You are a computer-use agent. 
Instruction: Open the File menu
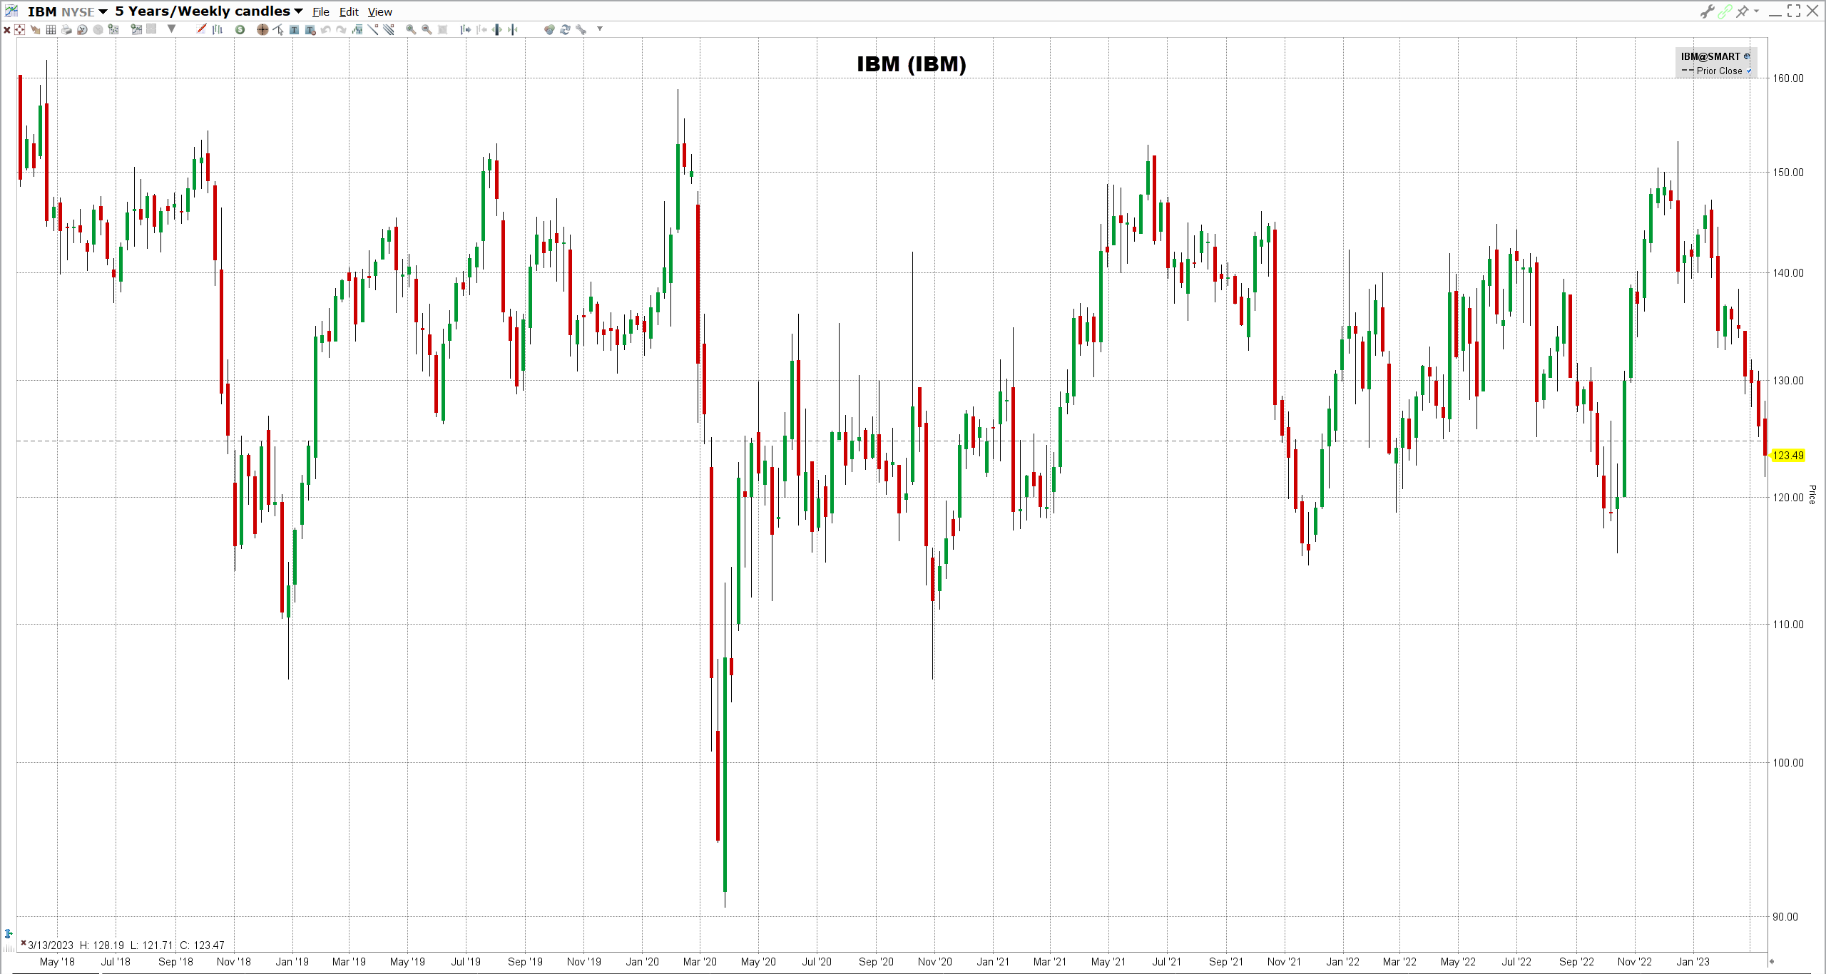(x=321, y=12)
